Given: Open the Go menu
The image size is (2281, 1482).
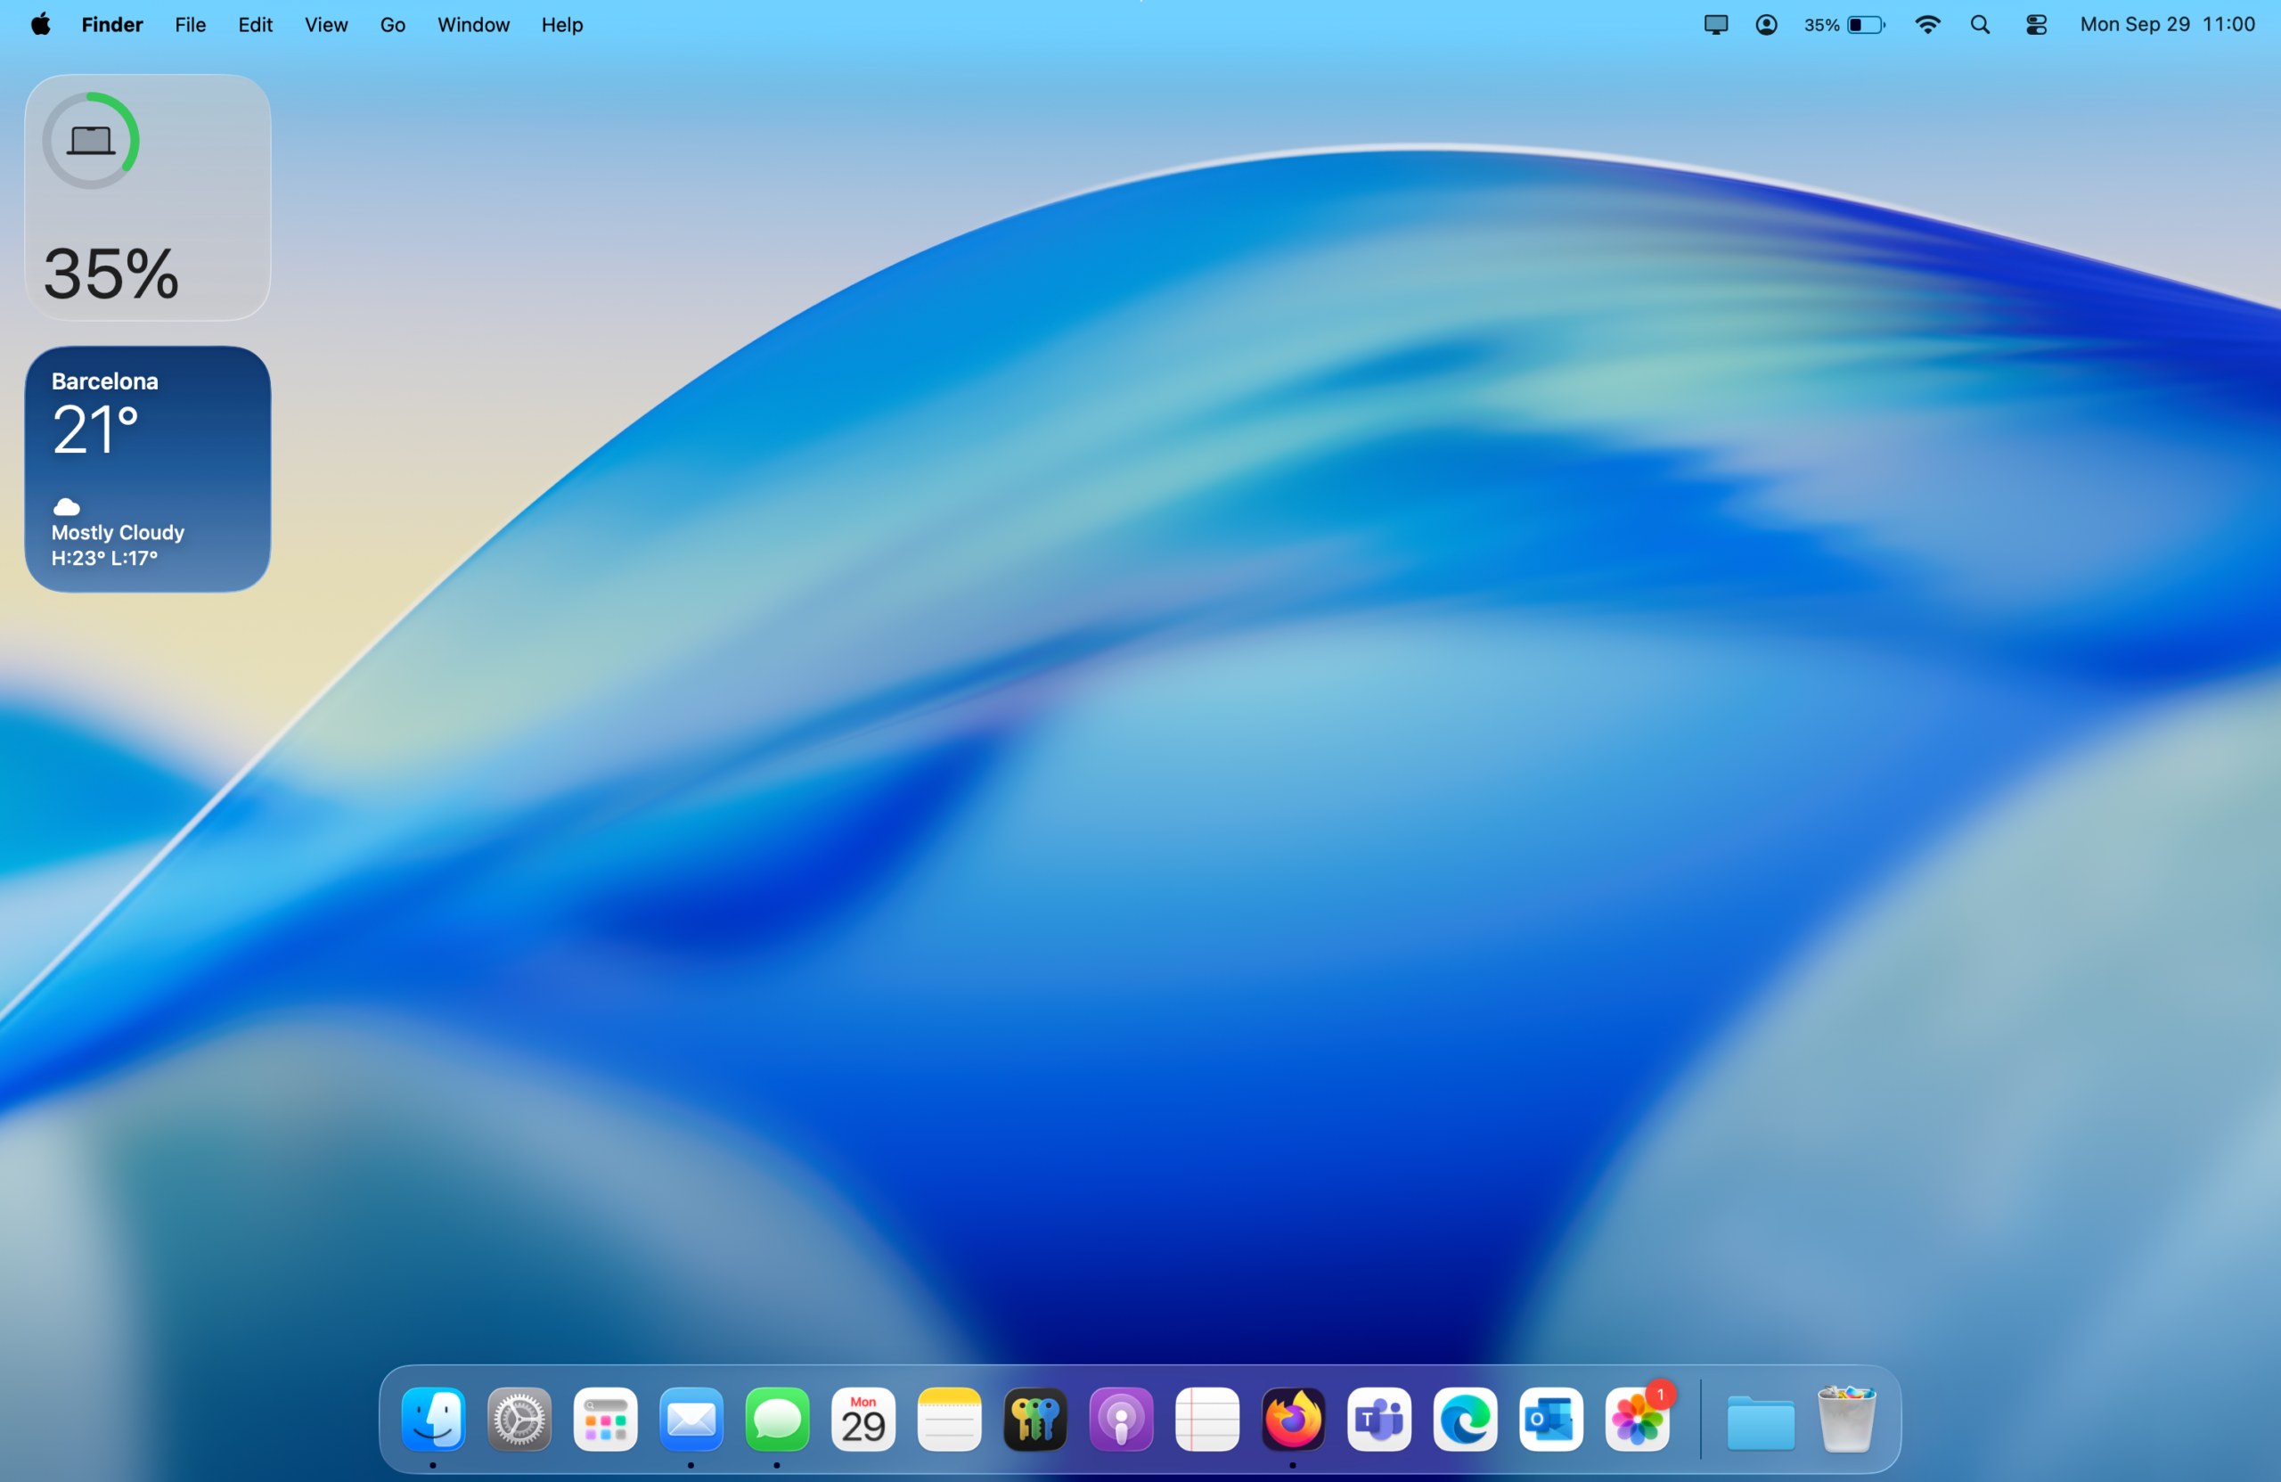Looking at the screenshot, I should [x=392, y=25].
